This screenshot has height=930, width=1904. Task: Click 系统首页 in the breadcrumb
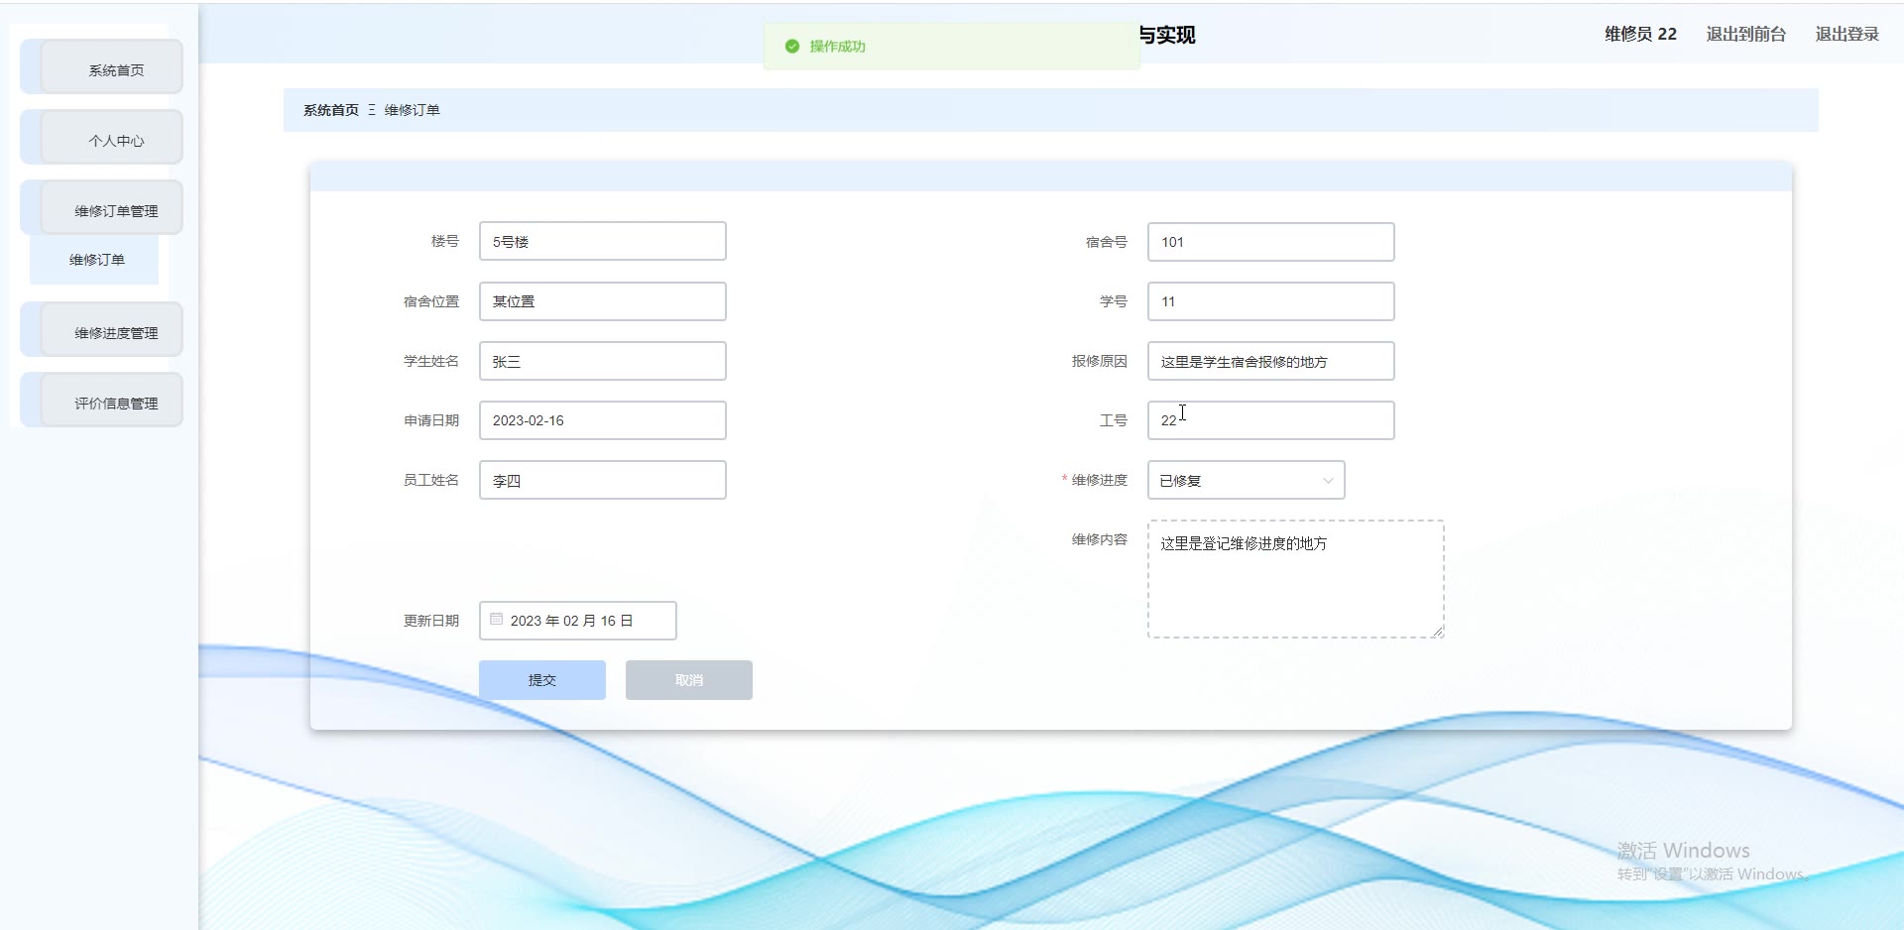(331, 110)
